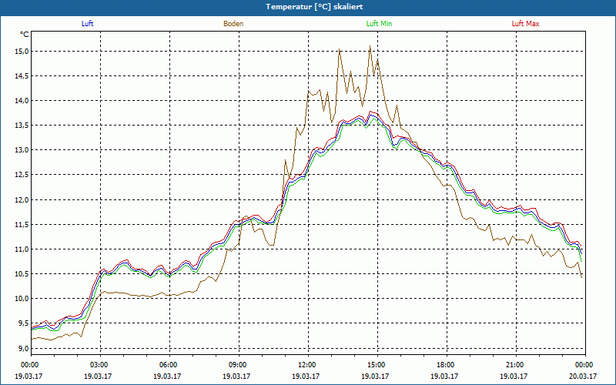Click the 15:00 time axis label

pyautogui.click(x=377, y=364)
